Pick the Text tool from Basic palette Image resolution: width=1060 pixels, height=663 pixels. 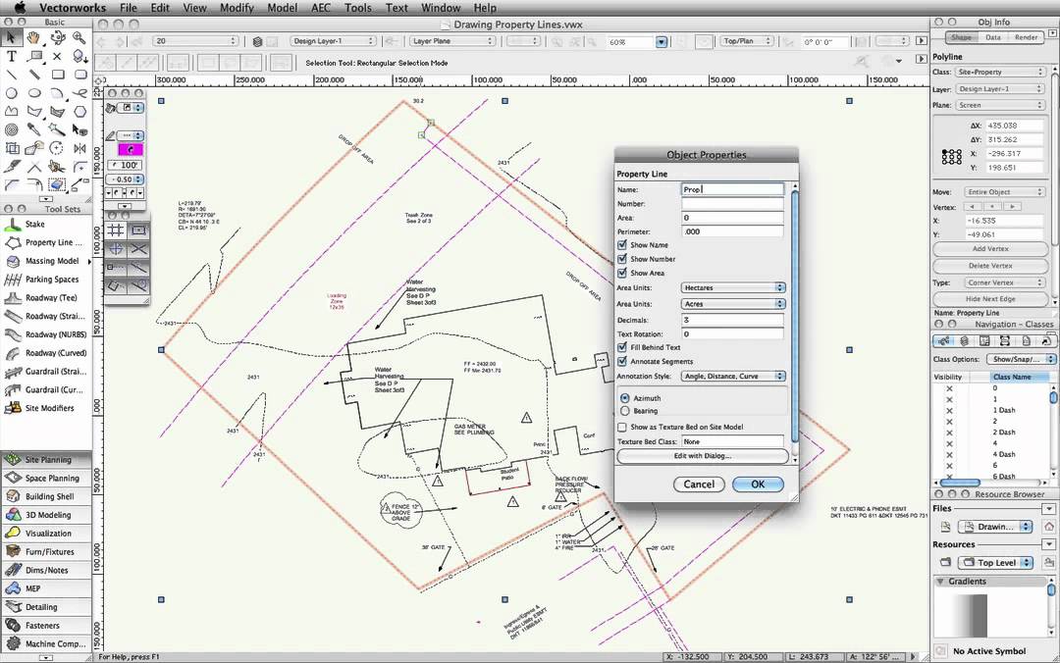coord(11,56)
